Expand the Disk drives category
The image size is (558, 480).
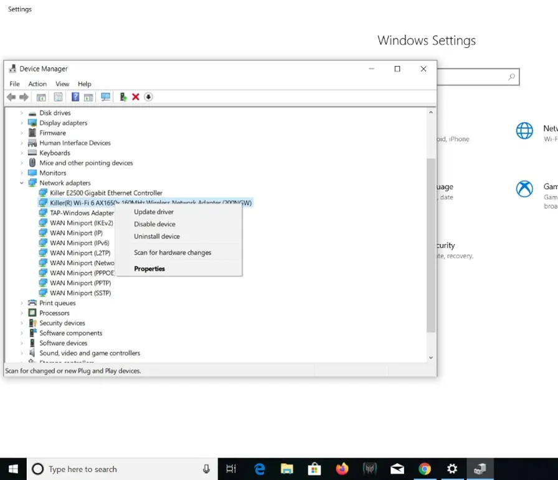point(22,113)
